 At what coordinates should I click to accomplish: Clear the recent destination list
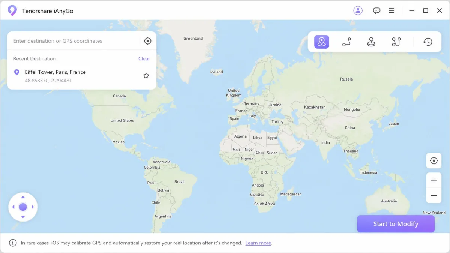pyautogui.click(x=144, y=58)
